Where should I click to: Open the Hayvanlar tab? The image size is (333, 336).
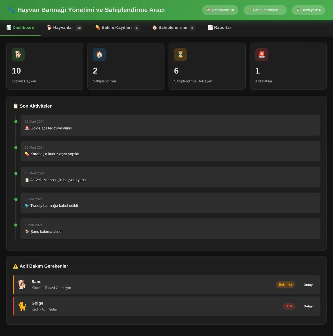65,27
